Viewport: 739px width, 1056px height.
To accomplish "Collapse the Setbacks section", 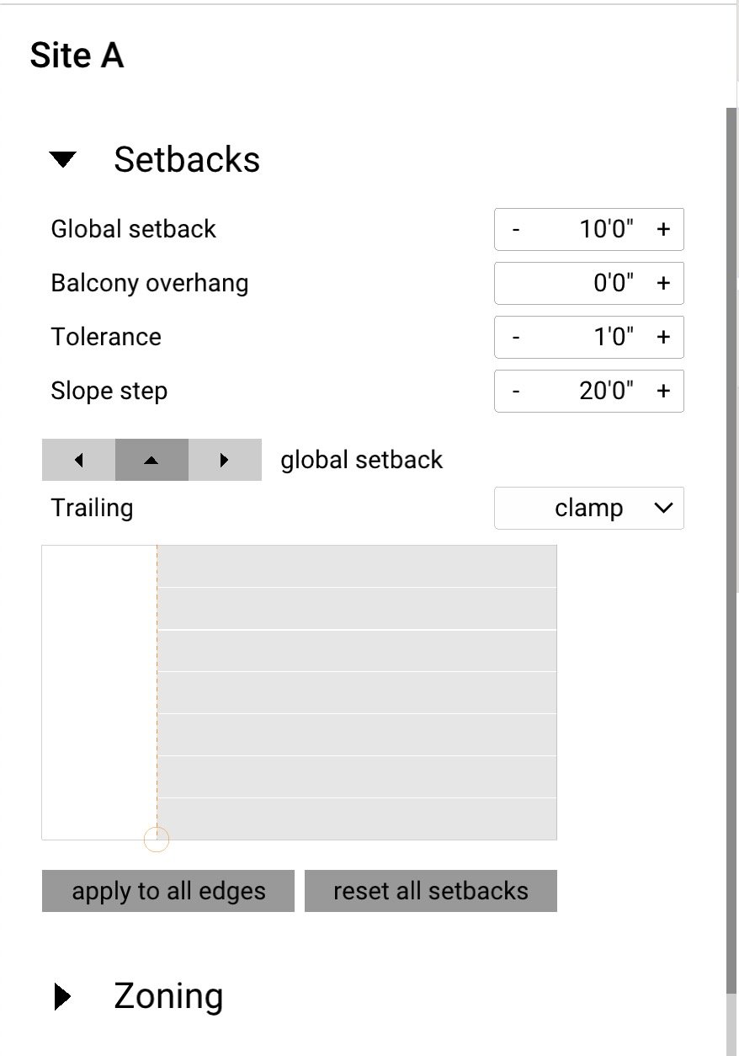I will click(62, 159).
